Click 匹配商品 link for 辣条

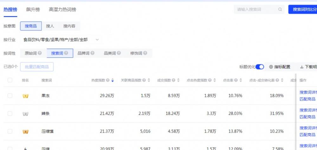(307, 117)
